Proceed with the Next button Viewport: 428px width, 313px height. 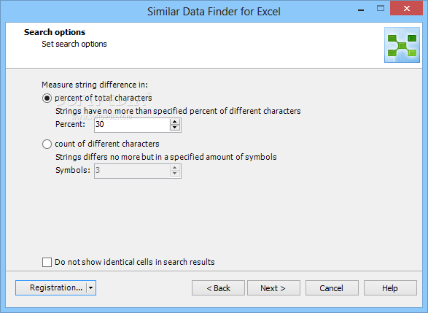(x=273, y=288)
